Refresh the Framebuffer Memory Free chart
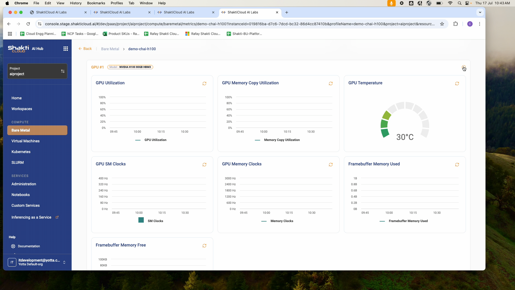Image resolution: width=515 pixels, height=290 pixels. coord(204,246)
